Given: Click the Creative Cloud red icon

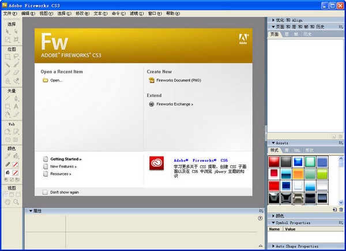Looking at the screenshot, I should click(157, 164).
